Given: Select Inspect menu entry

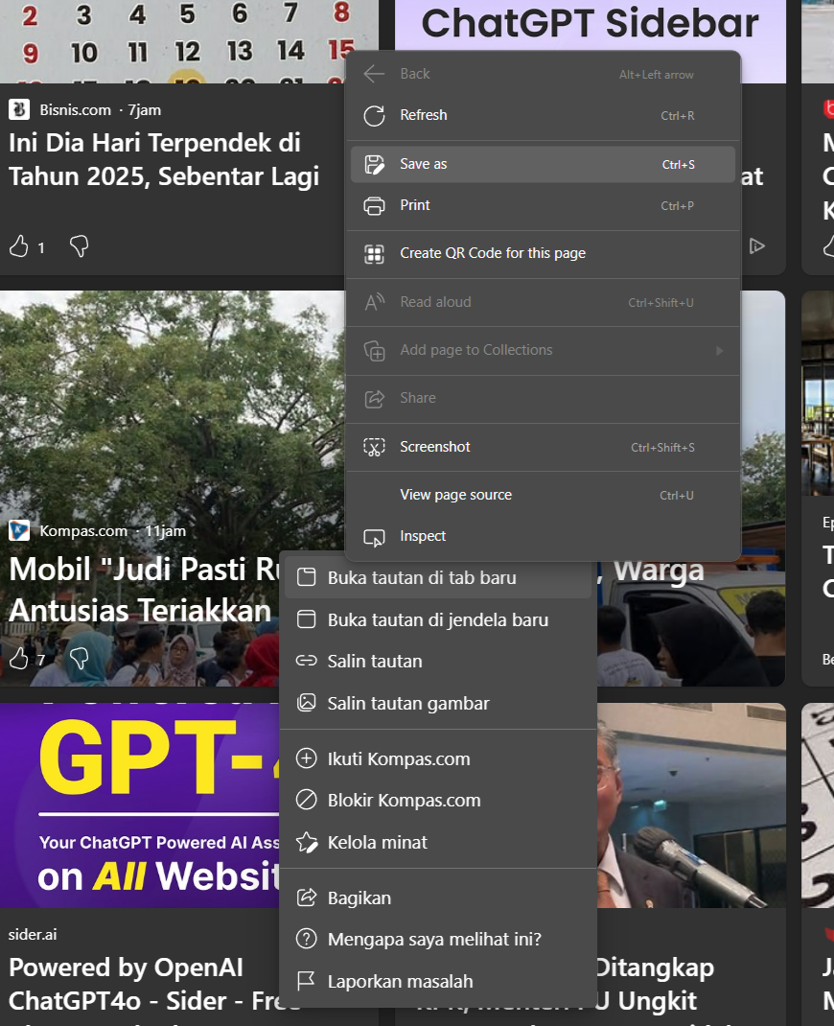Looking at the screenshot, I should [x=543, y=537].
